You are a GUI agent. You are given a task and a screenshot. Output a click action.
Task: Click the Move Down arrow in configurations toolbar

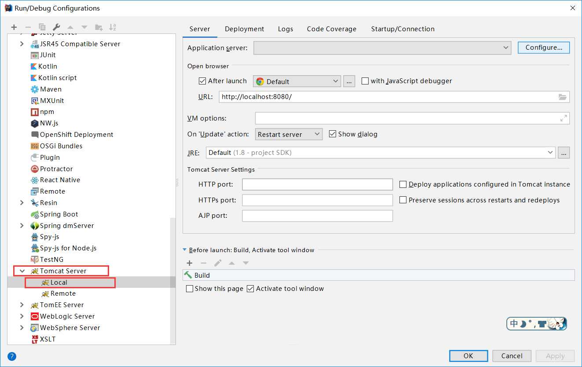click(x=84, y=27)
